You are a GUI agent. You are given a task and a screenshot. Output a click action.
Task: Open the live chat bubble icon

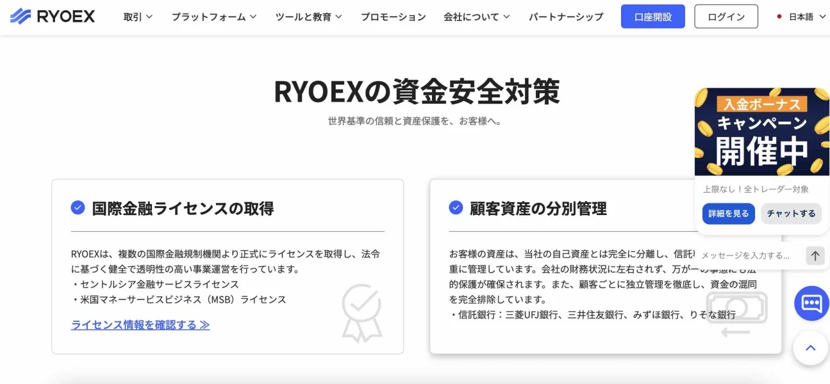(x=811, y=303)
